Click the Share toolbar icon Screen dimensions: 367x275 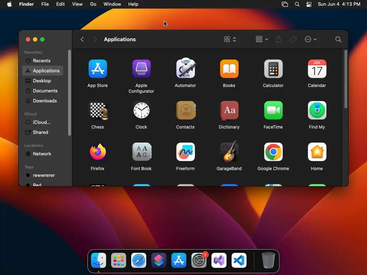(x=279, y=39)
